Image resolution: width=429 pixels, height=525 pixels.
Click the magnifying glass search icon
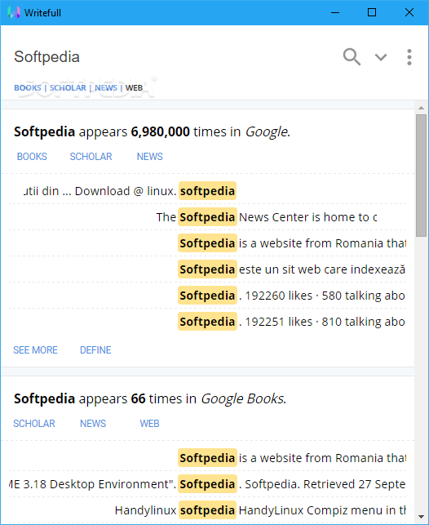[x=352, y=57]
